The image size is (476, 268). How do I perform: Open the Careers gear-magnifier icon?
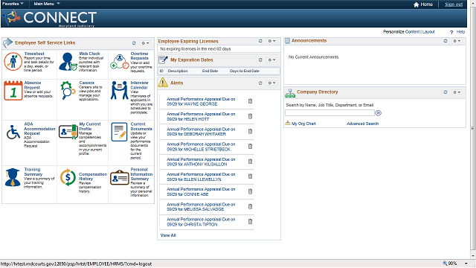click(68, 90)
